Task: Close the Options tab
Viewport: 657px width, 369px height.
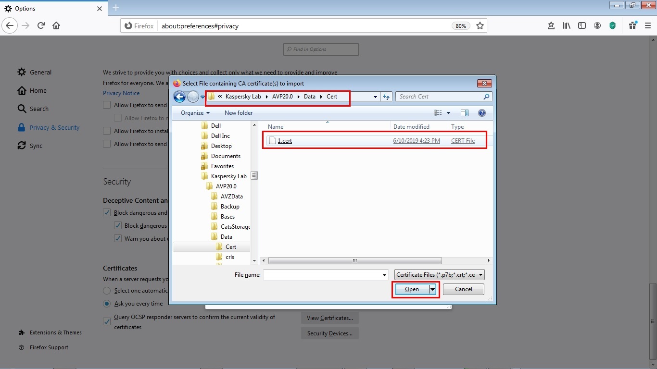Action: click(x=100, y=9)
